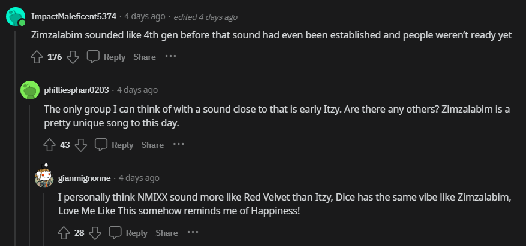Open more options on gianmignonne's comment
The height and width of the screenshot is (246, 526).
(193, 233)
